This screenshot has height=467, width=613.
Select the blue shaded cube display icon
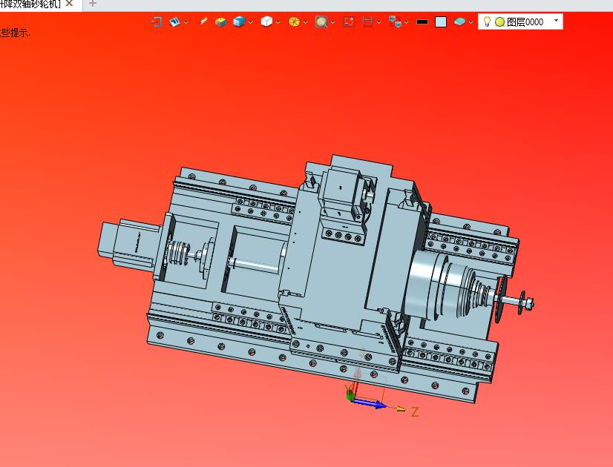pos(239,21)
